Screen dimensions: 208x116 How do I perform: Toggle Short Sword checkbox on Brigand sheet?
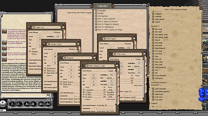click(61, 82)
